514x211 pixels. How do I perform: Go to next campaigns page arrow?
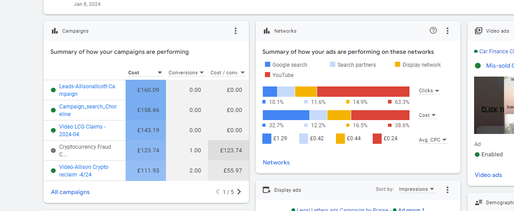pyautogui.click(x=239, y=192)
